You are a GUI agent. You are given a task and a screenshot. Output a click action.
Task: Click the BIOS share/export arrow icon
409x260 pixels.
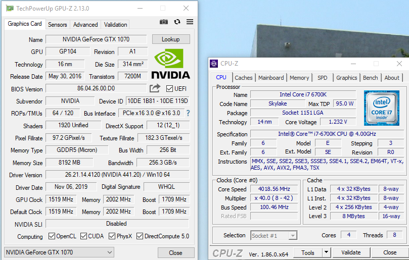coord(155,88)
